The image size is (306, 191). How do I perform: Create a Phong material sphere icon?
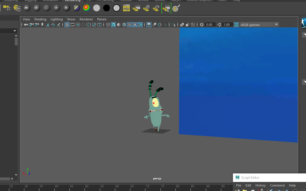tap(57, 8)
